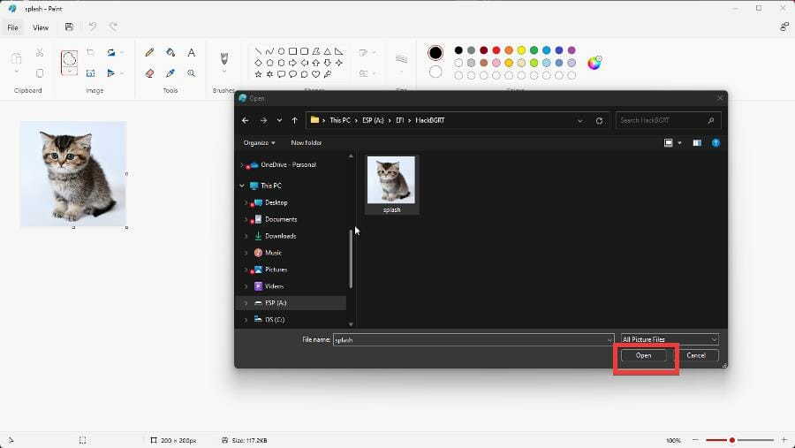795x448 pixels.
Task: Select the Text tool in Paint
Action: 191,52
